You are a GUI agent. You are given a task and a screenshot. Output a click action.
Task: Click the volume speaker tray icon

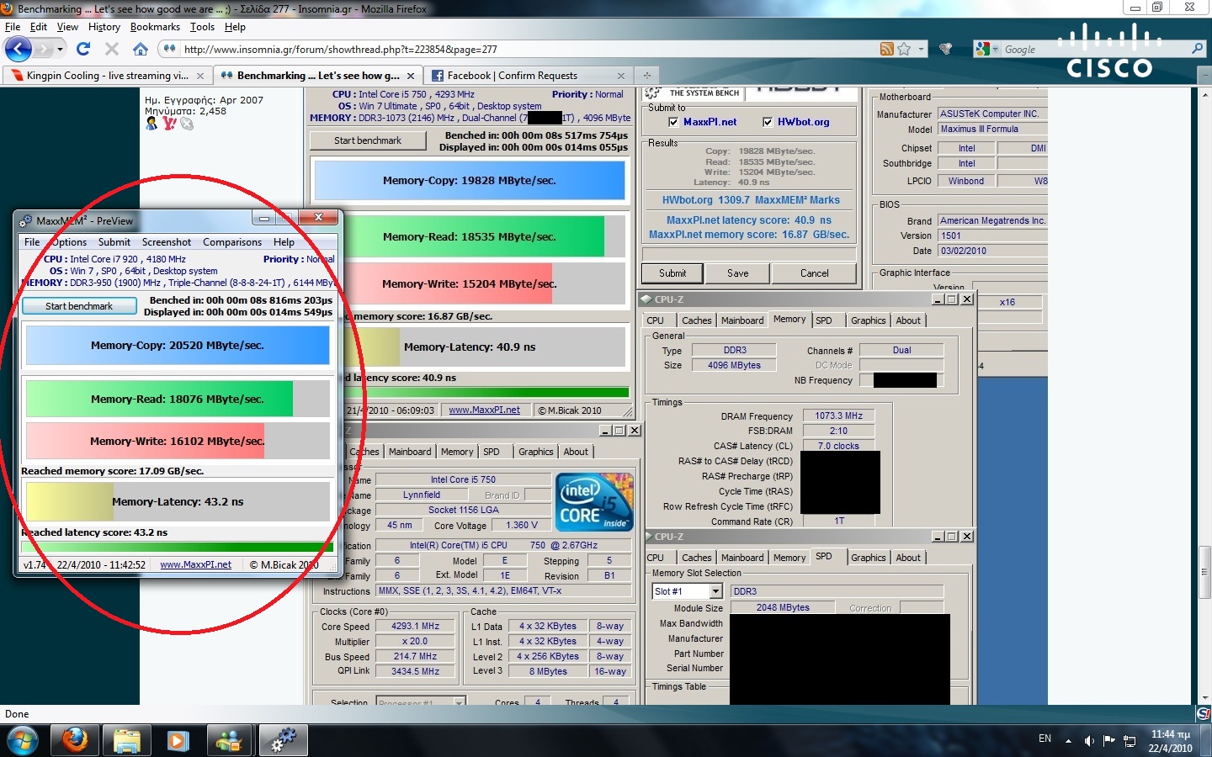click(x=1089, y=740)
